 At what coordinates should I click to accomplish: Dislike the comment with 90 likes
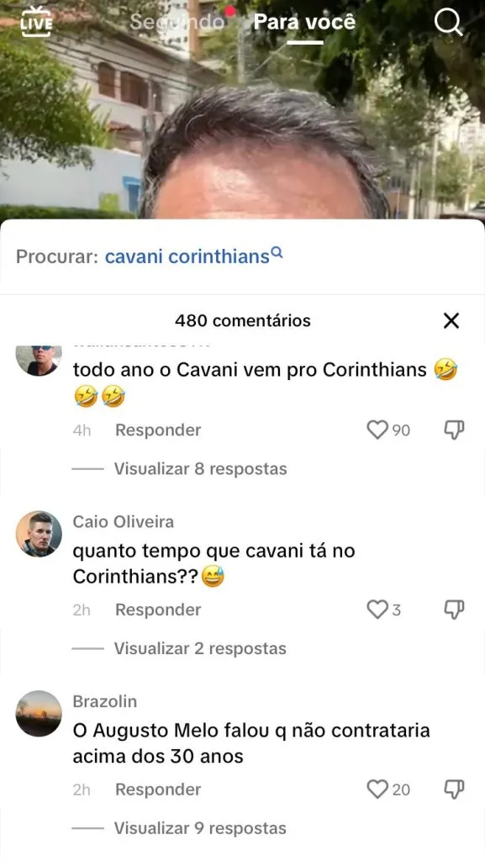tap(454, 430)
